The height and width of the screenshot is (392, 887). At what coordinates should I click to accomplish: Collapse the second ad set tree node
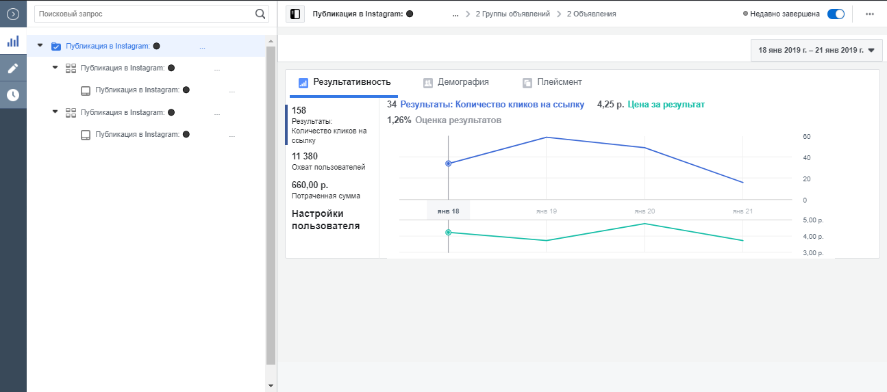tap(55, 112)
